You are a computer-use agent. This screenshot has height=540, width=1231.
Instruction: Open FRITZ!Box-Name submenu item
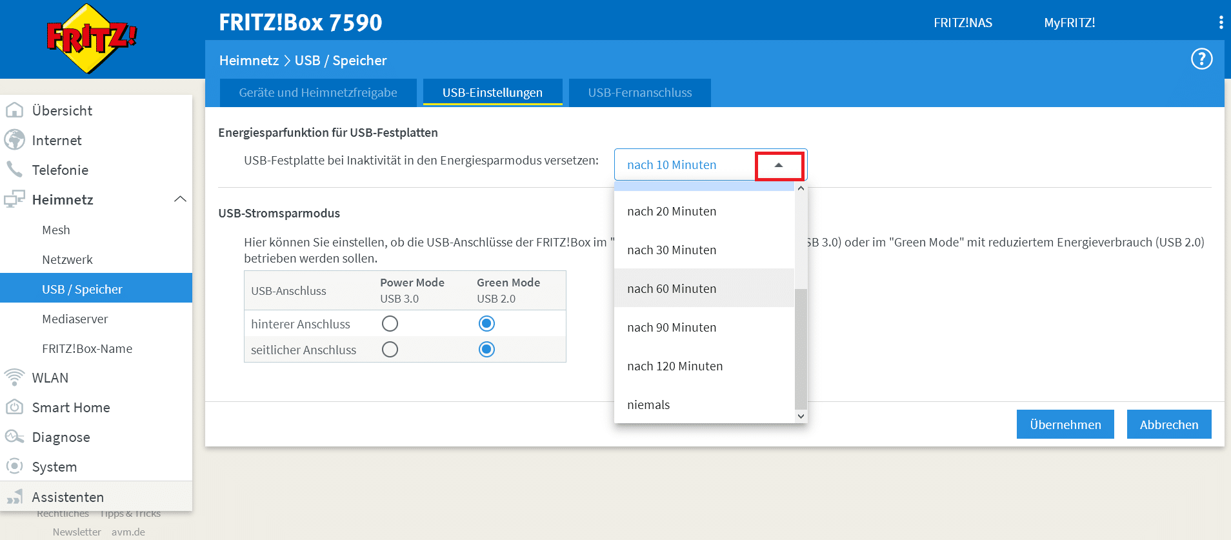tap(96, 348)
